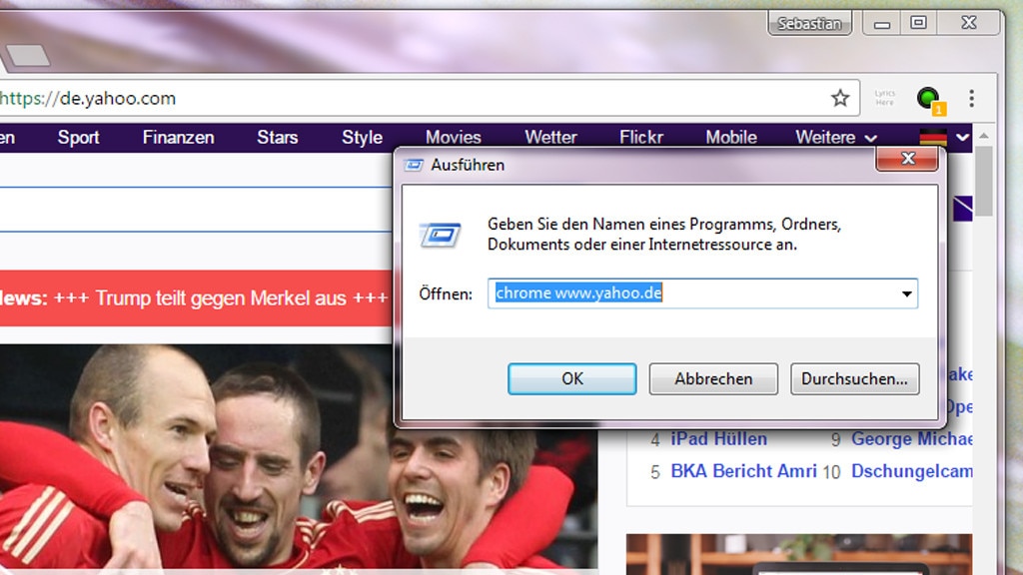The height and width of the screenshot is (575, 1023).
Task: Click the Sebastian profile button
Action: [809, 24]
